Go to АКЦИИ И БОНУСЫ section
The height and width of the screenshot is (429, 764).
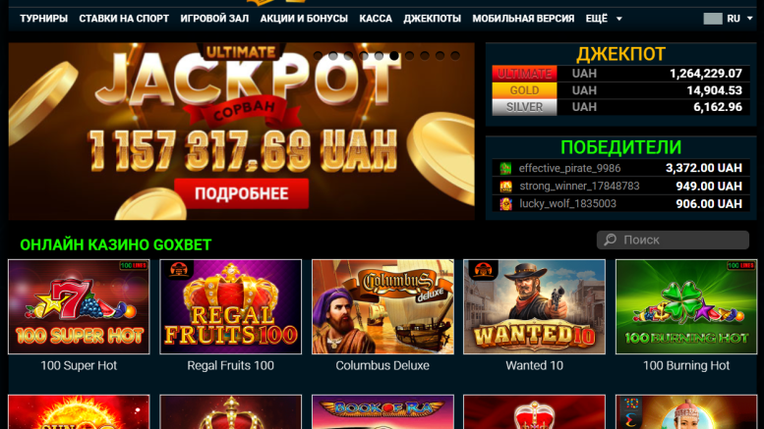click(x=304, y=19)
